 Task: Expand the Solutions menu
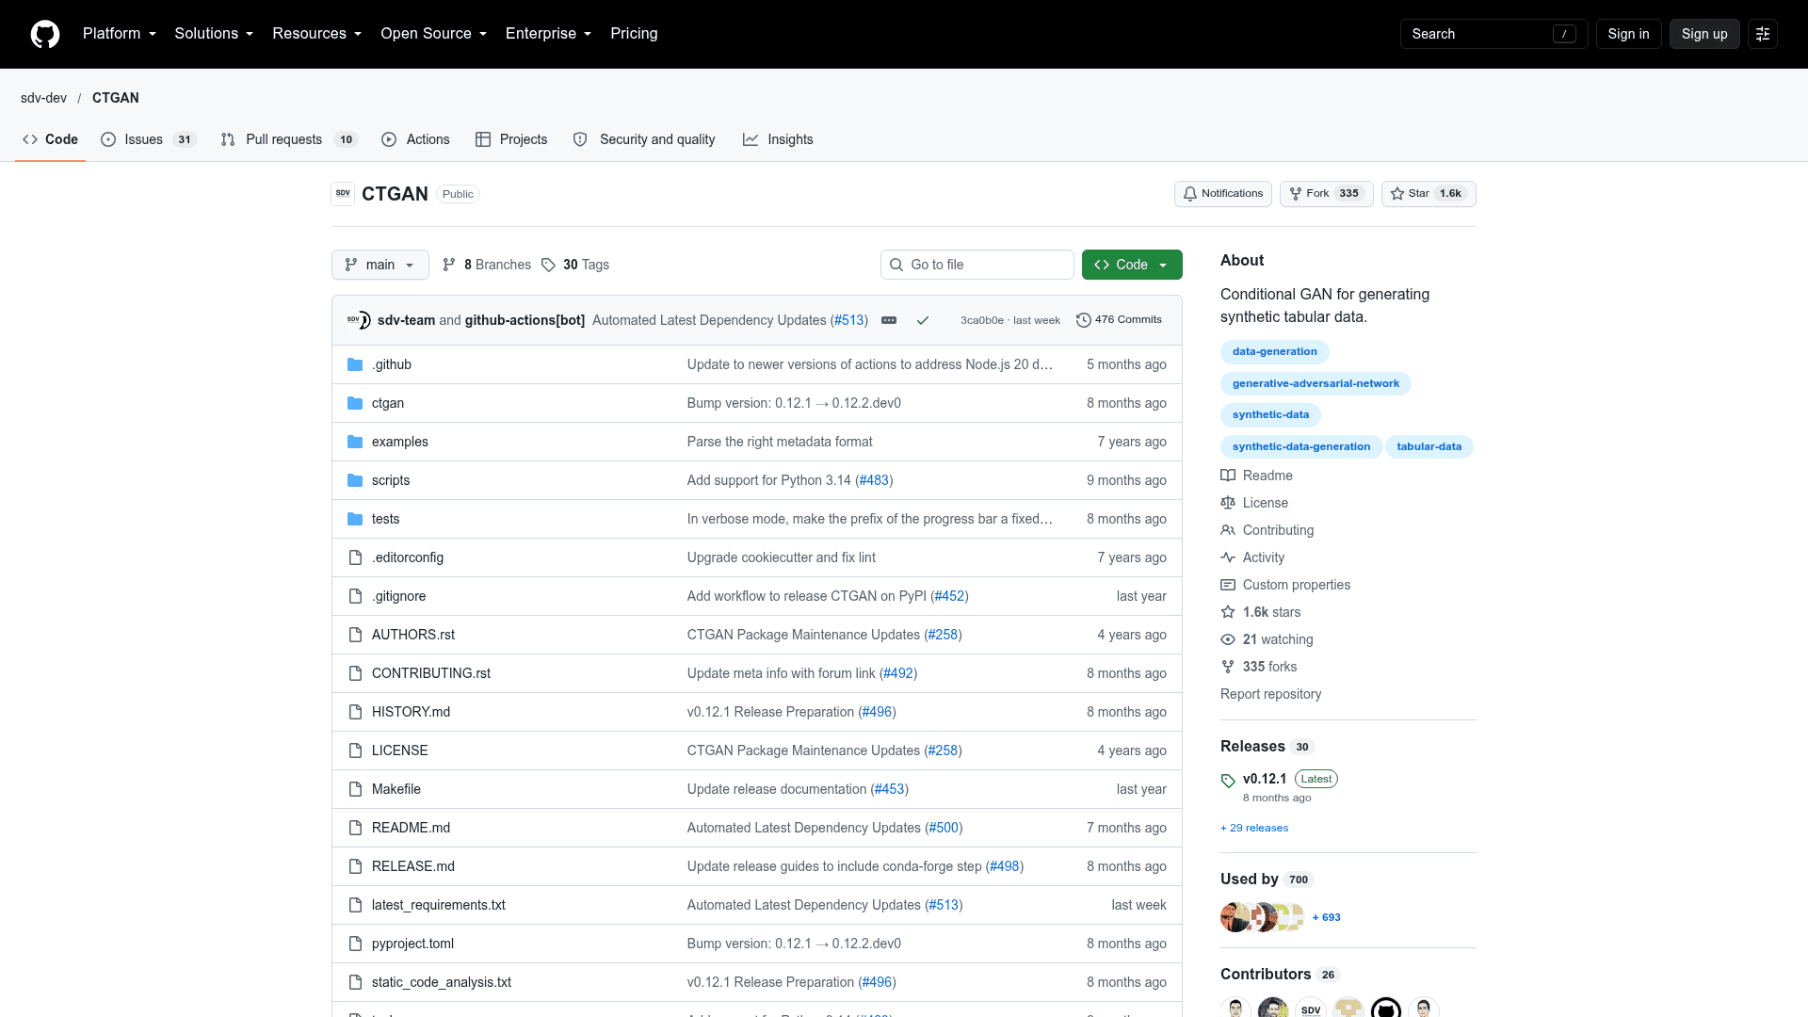coord(214,34)
